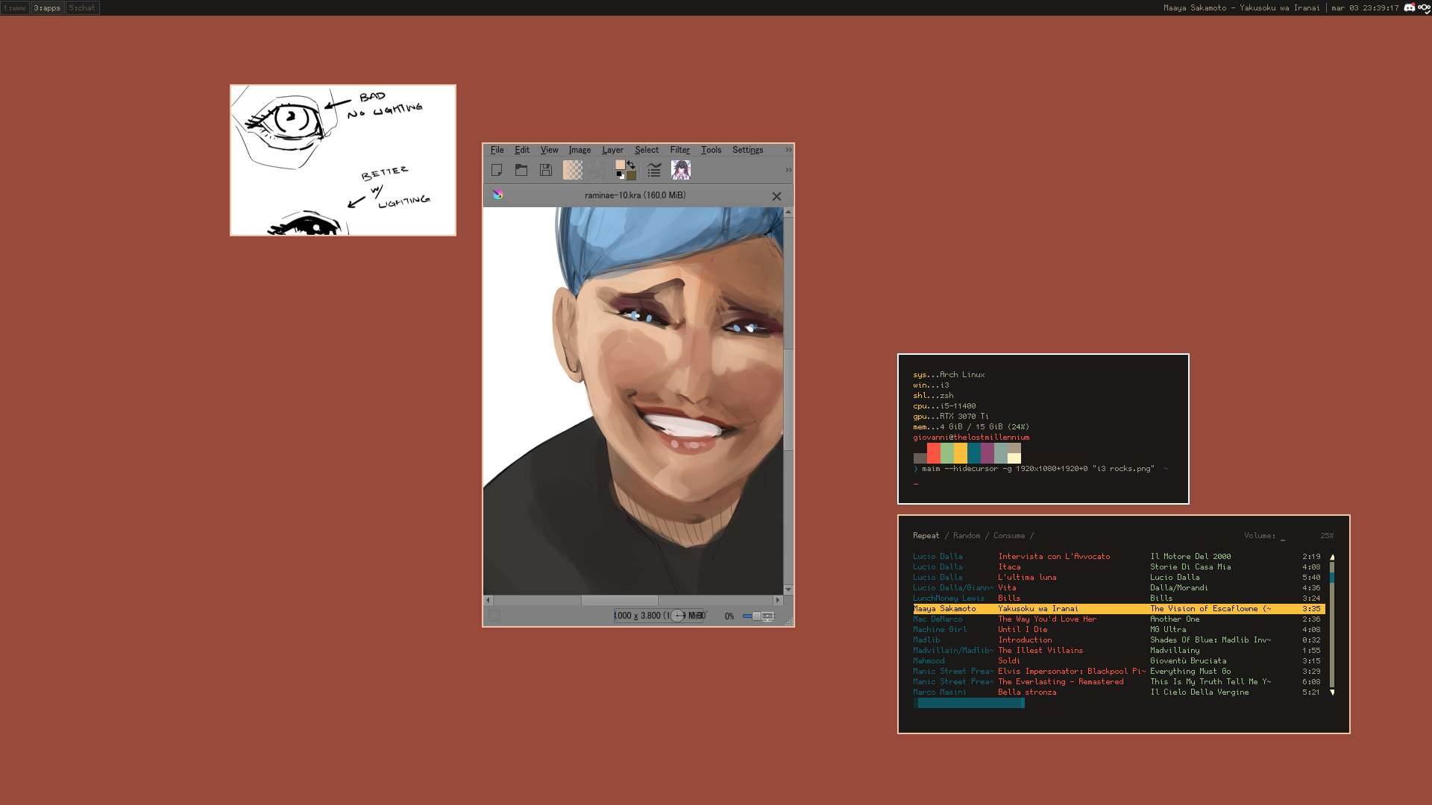
Task: Expand hidden menu bar items chevron
Action: [788, 151]
